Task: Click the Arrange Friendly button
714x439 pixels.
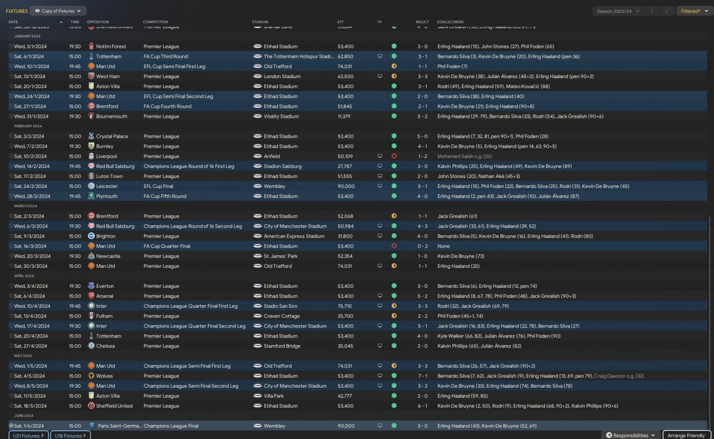Action: pos(688,435)
